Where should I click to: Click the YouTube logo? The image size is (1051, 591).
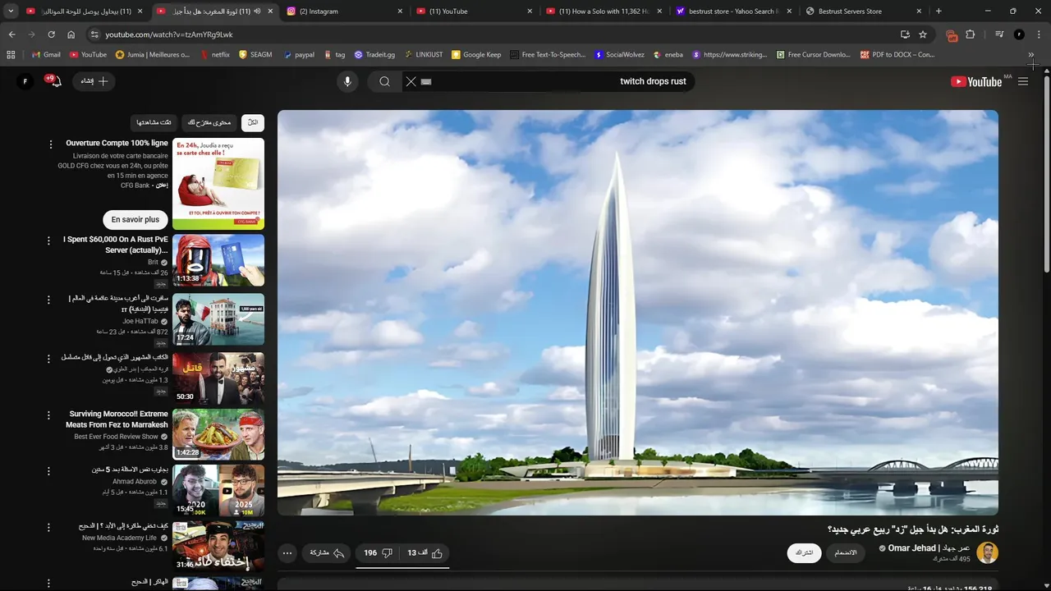976,81
